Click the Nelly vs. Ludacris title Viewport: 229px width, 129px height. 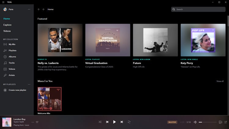click(48, 63)
